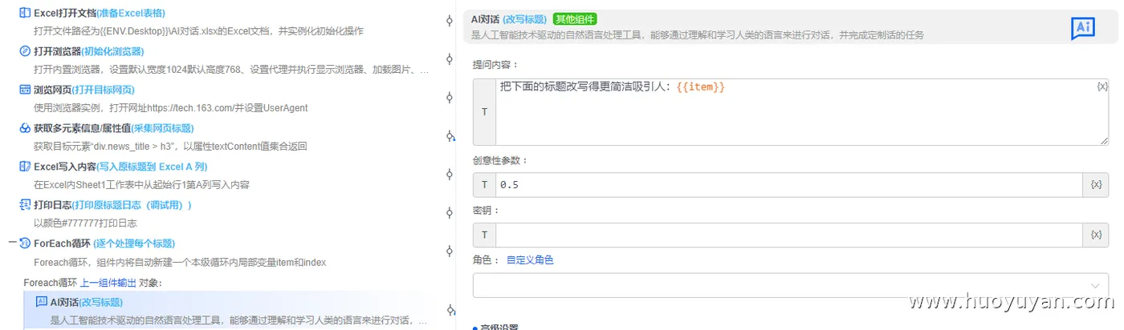Click the large AI chat icon
This screenshot has width=1124, height=330.
[x=1083, y=29]
